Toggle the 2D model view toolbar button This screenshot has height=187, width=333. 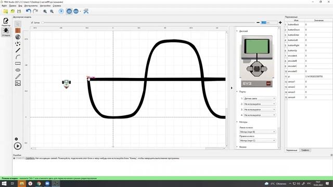(69, 11)
